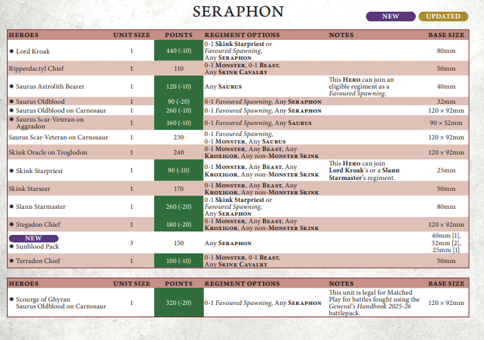Click the 230 points value
This screenshot has width=484, height=340.
[x=179, y=137]
